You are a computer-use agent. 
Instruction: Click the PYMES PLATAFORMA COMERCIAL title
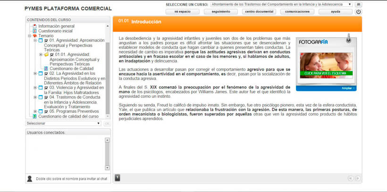[x=68, y=8]
